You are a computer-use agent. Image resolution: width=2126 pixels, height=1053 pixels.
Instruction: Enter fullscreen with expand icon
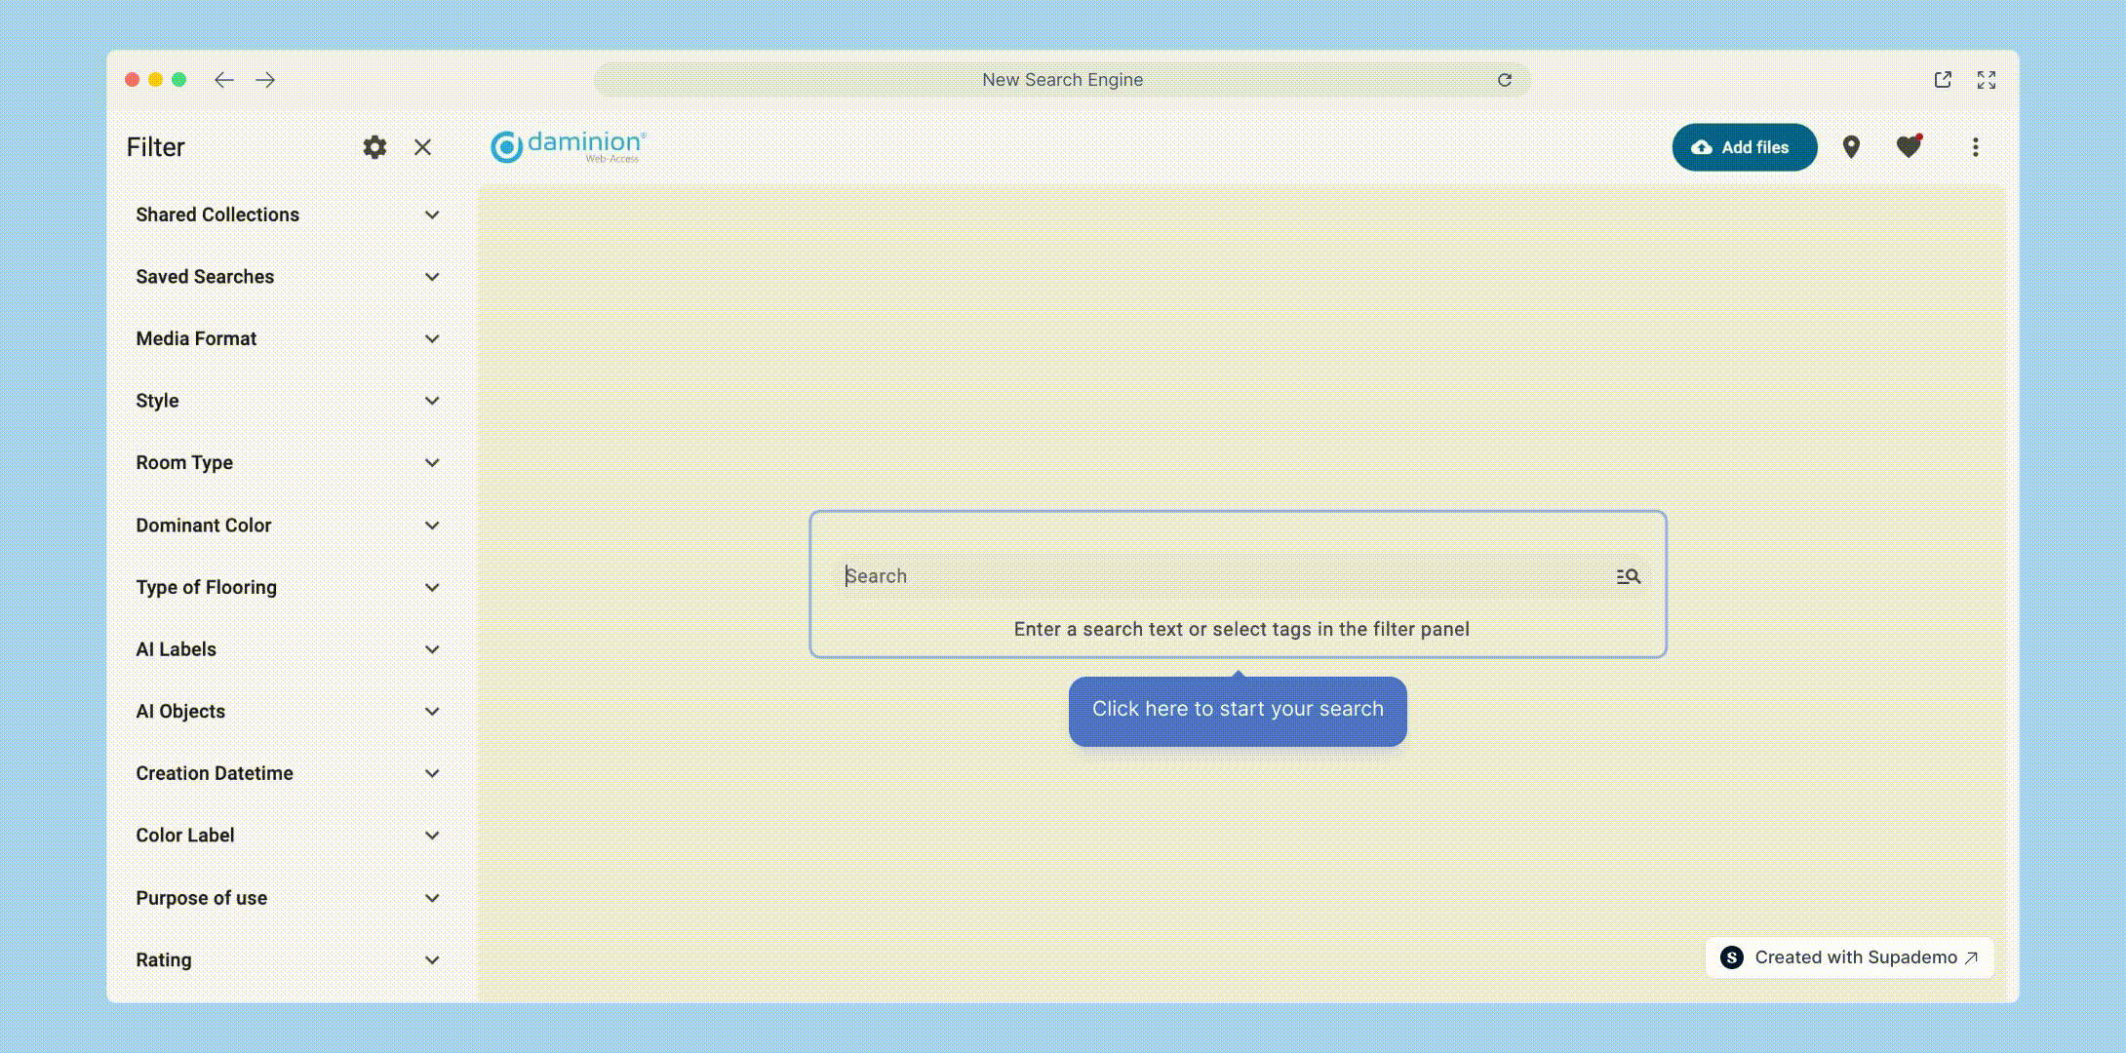pyautogui.click(x=1987, y=80)
